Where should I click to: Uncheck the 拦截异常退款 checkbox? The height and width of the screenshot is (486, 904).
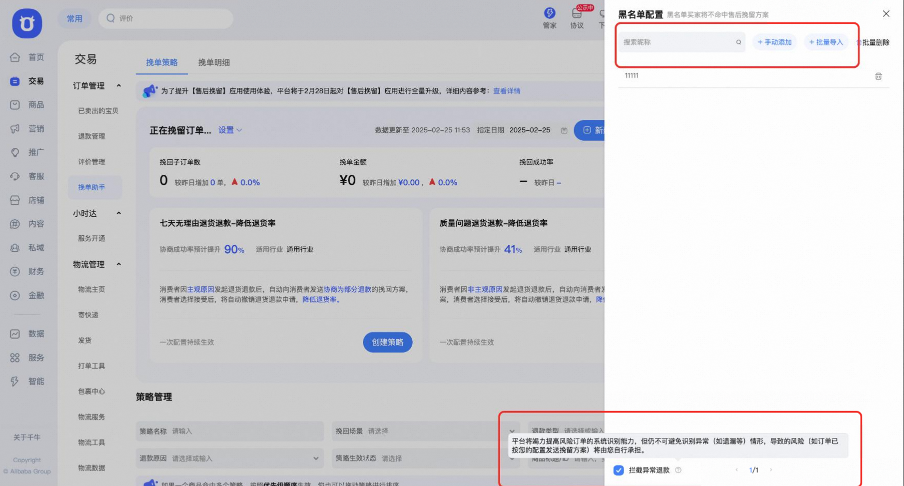tap(619, 470)
